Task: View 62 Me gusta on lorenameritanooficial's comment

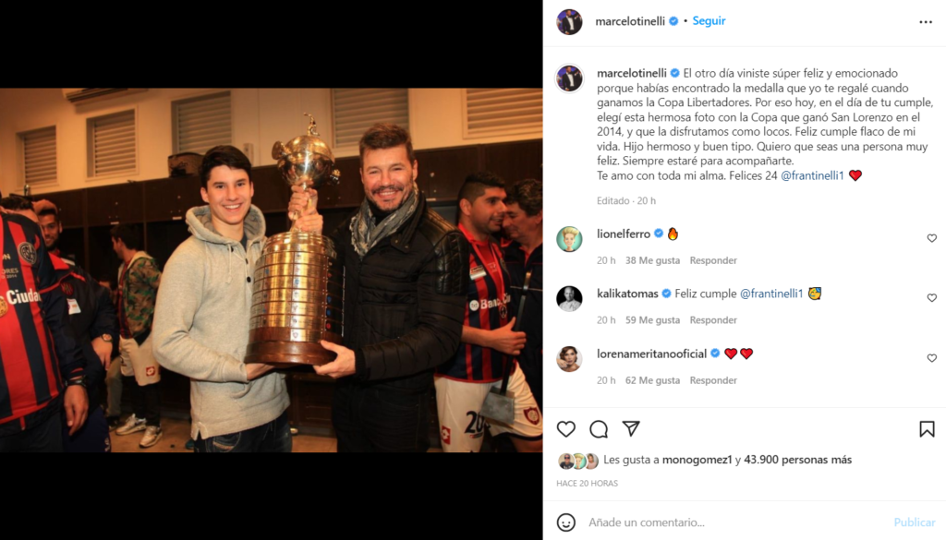Action: tap(652, 380)
